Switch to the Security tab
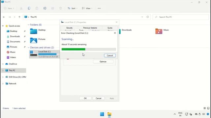This screenshot has width=211, height=118. 70,28
